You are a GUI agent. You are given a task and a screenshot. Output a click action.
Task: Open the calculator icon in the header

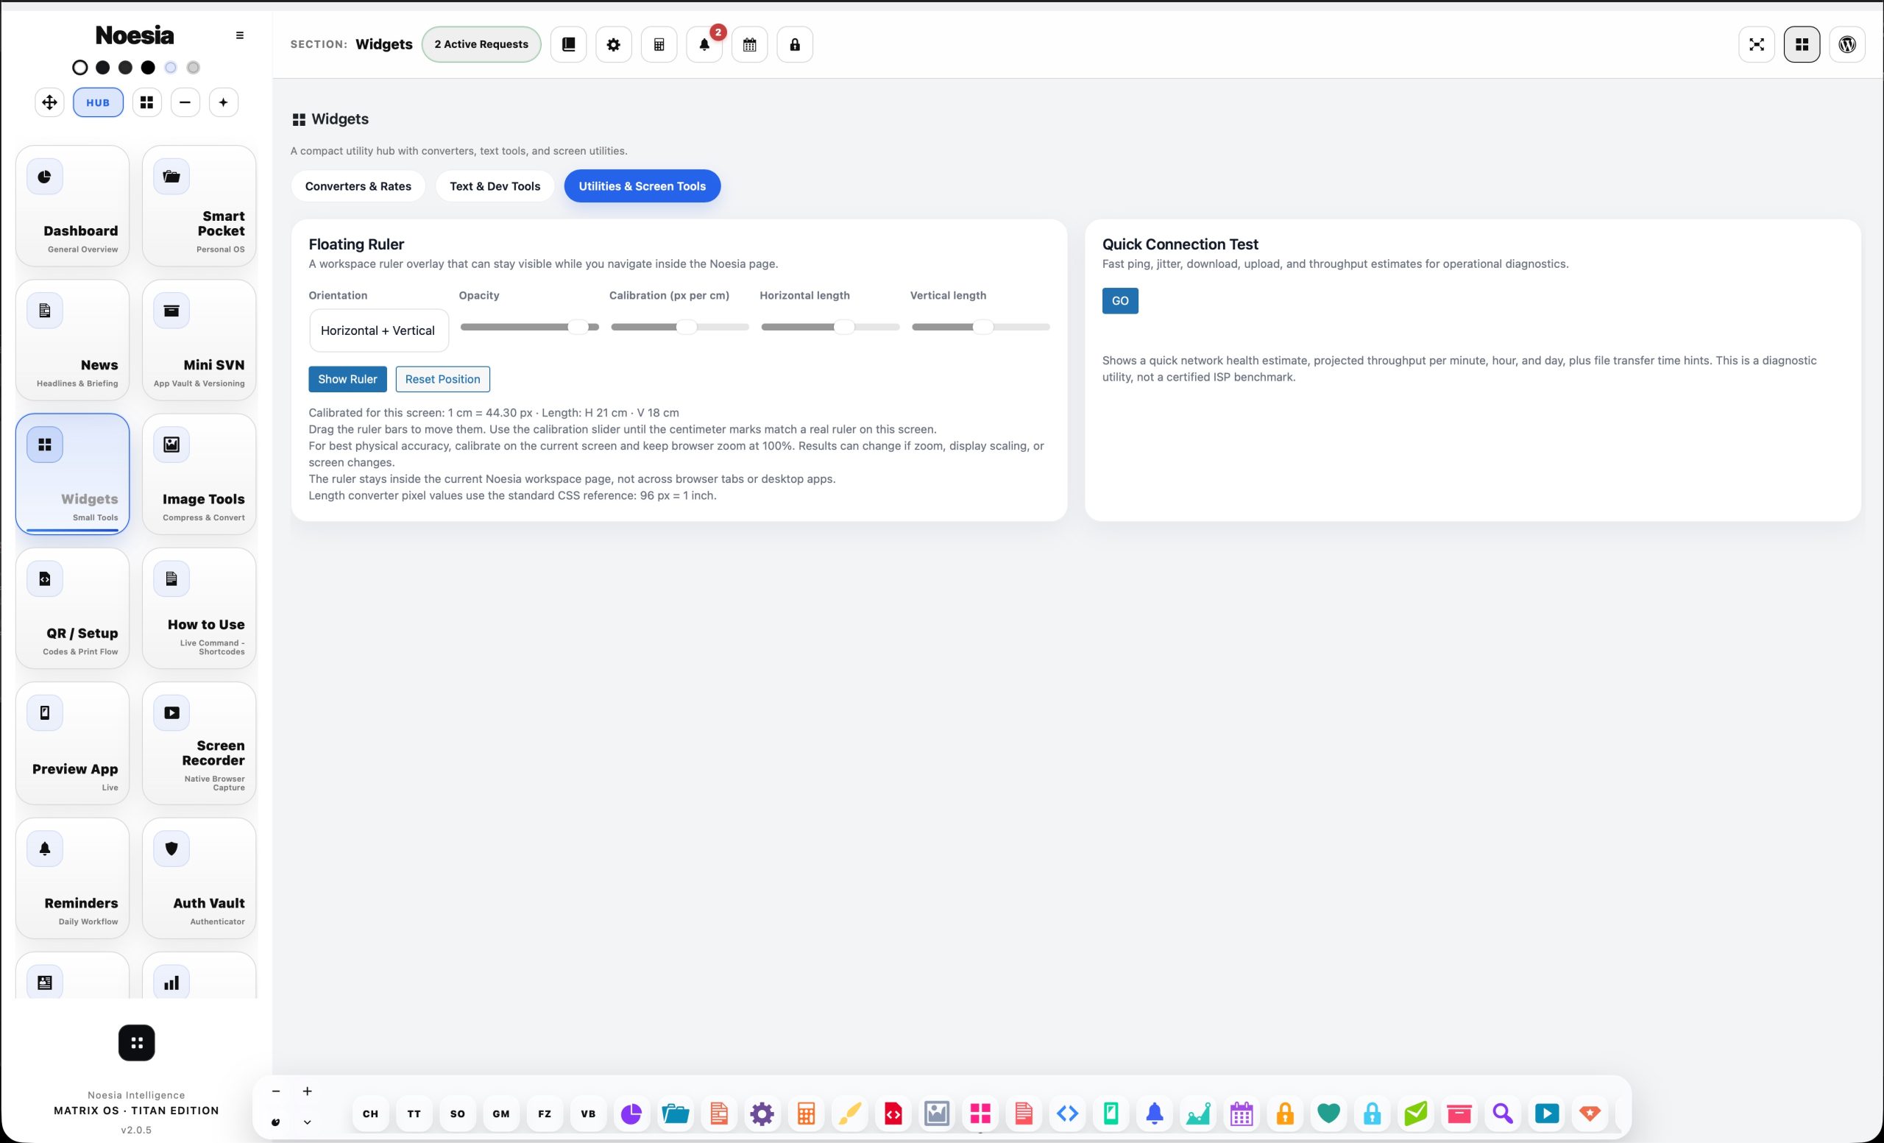tap(659, 44)
